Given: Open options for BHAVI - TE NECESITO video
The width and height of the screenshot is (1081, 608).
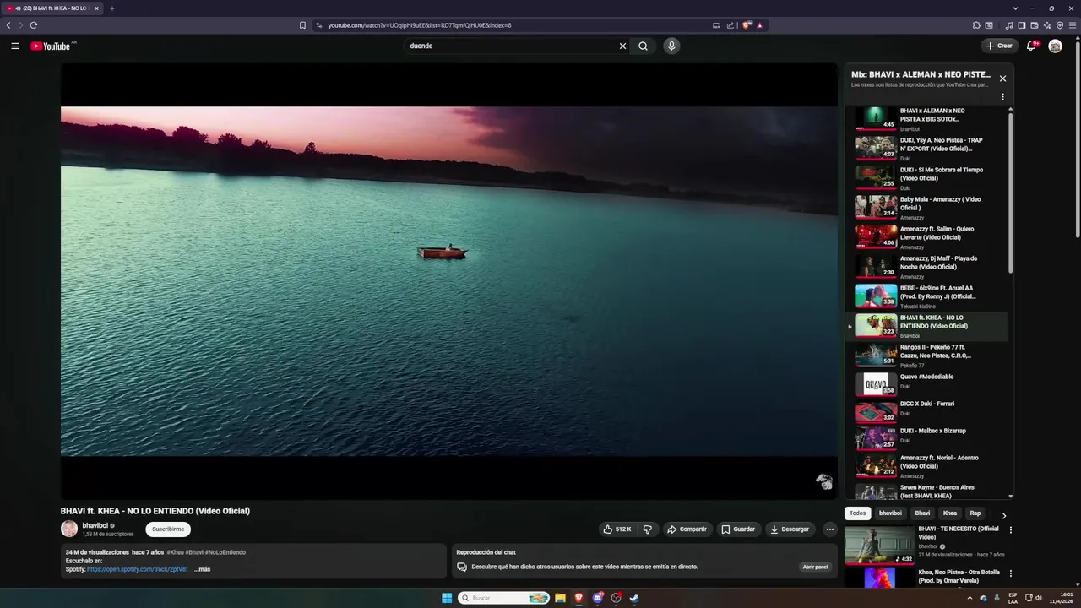Looking at the screenshot, I should [x=1010, y=530].
